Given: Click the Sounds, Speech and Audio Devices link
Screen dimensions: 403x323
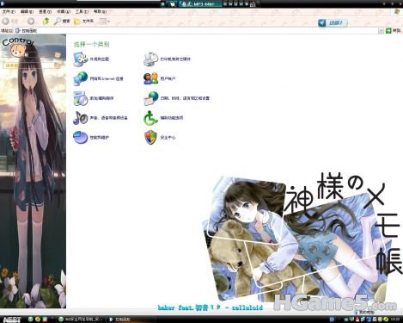Looking at the screenshot, I should click(x=108, y=118).
